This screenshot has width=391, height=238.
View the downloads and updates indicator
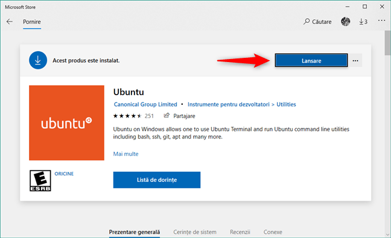[363, 22]
